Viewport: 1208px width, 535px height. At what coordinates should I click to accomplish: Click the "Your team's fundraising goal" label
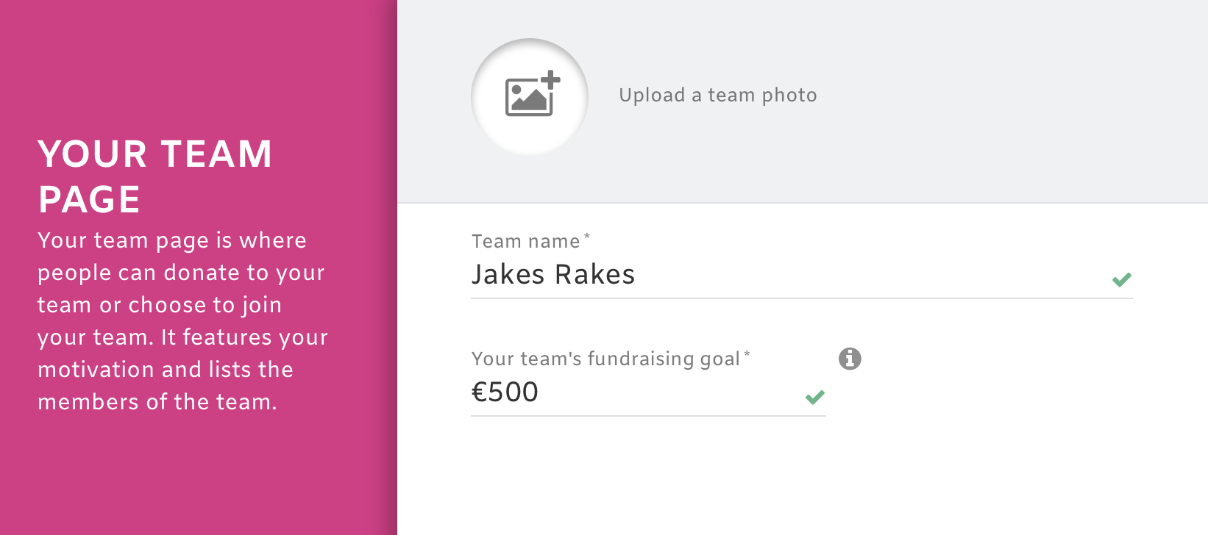(x=605, y=359)
